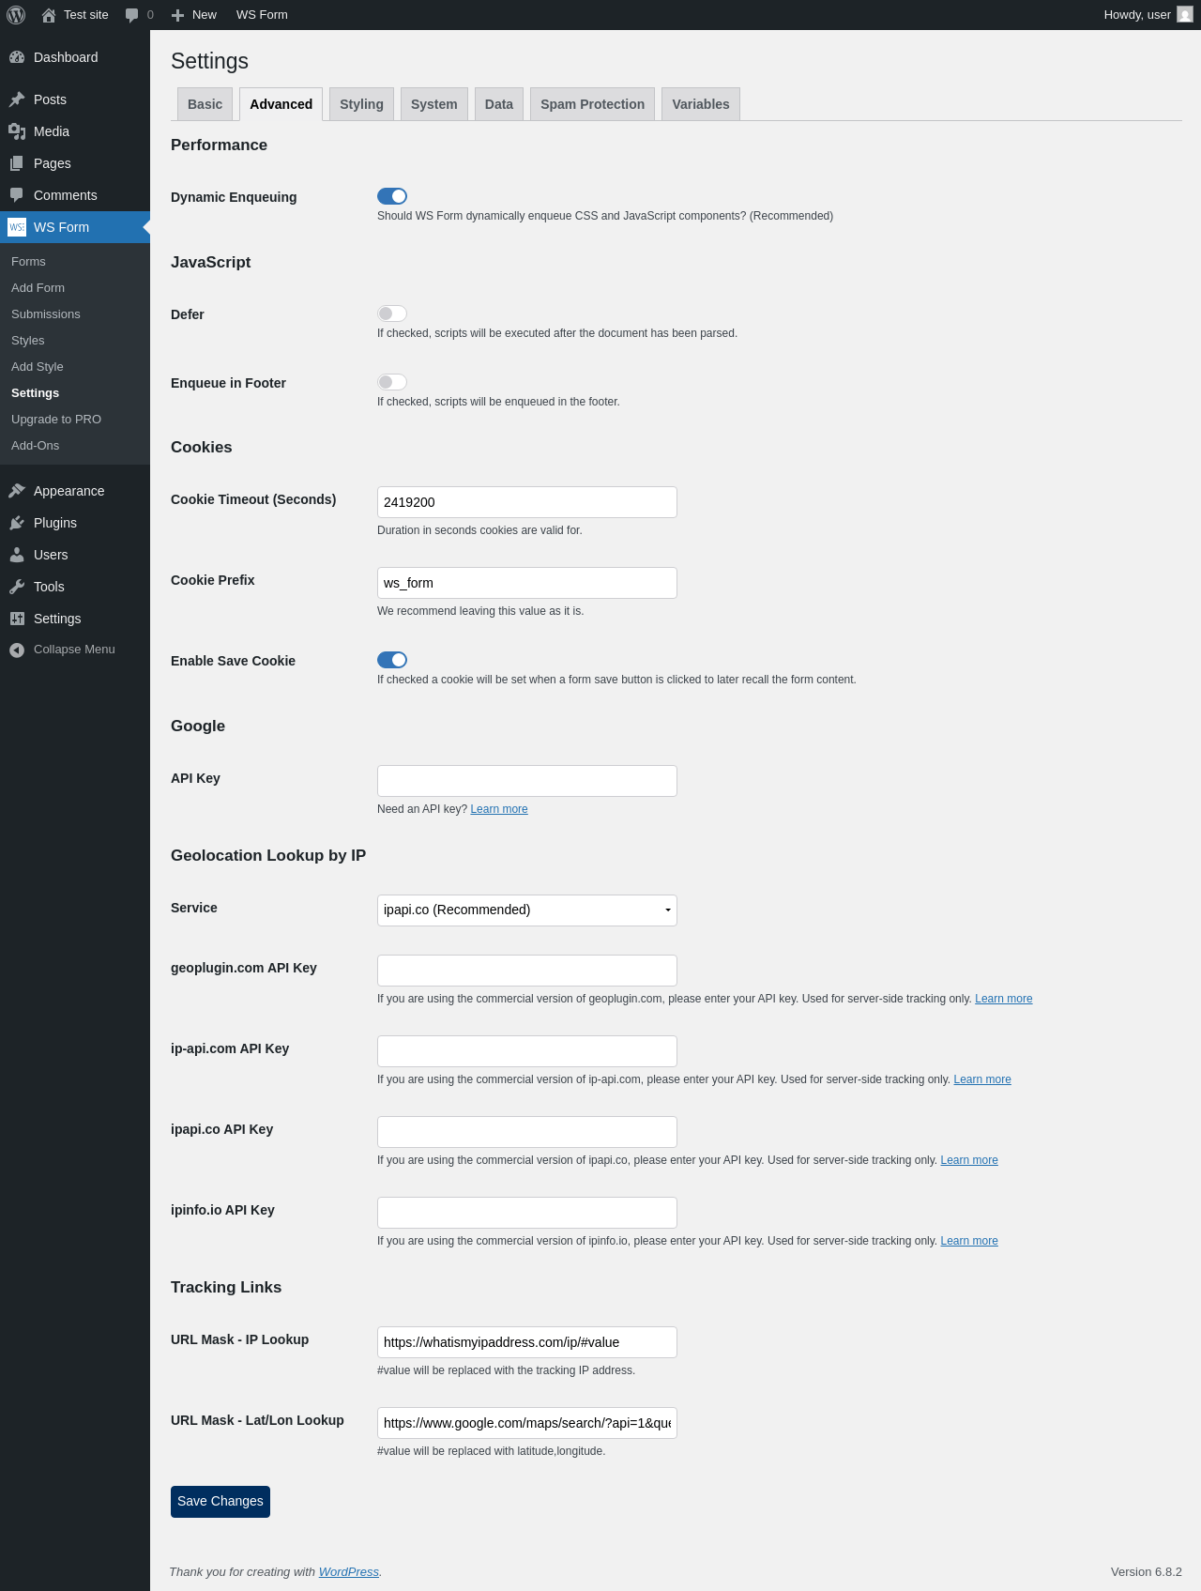Open Media via its sidebar icon
Viewport: 1201px width, 1591px height.
click(x=17, y=131)
